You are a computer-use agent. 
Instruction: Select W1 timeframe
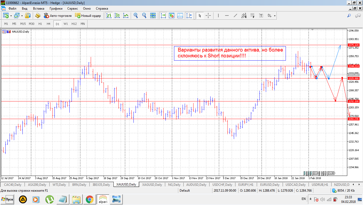tap(65, 24)
